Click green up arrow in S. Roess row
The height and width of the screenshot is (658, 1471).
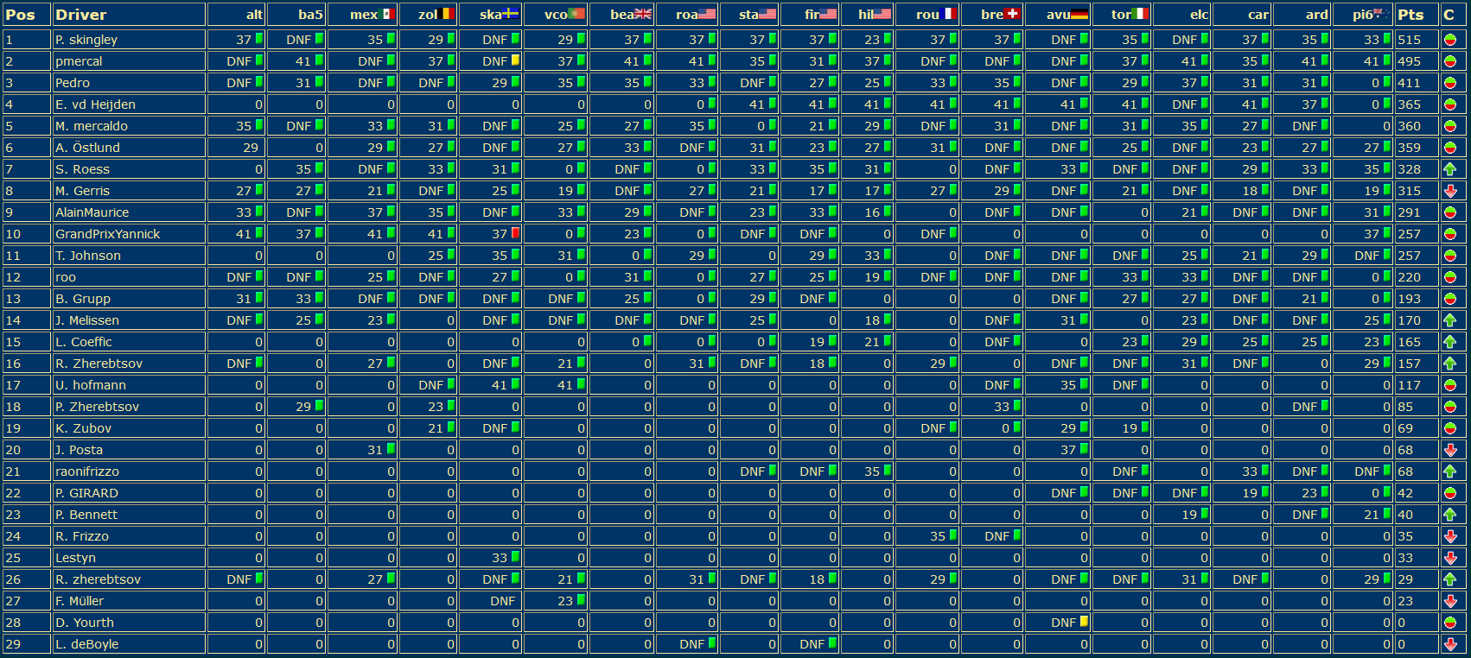1450,169
